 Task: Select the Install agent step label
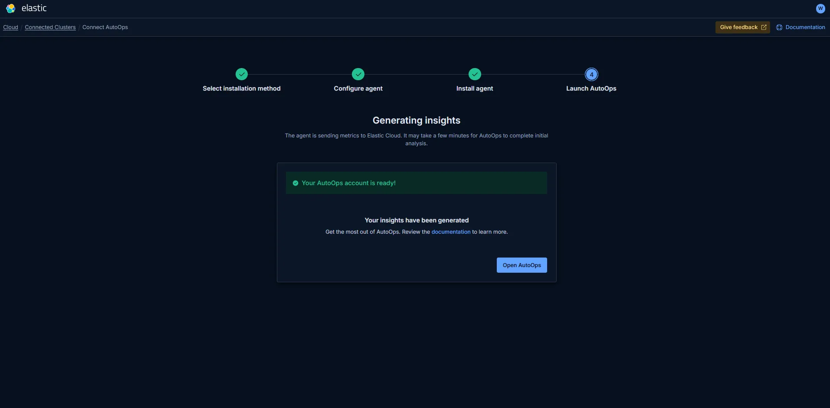[474, 88]
